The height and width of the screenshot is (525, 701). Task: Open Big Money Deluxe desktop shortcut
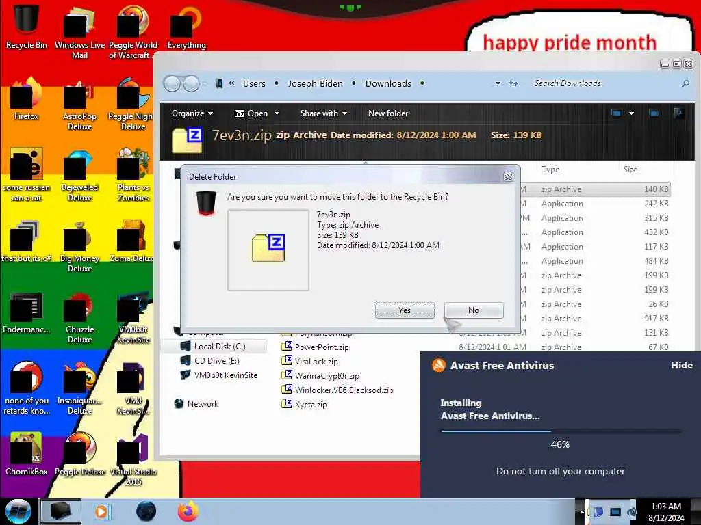(79, 246)
